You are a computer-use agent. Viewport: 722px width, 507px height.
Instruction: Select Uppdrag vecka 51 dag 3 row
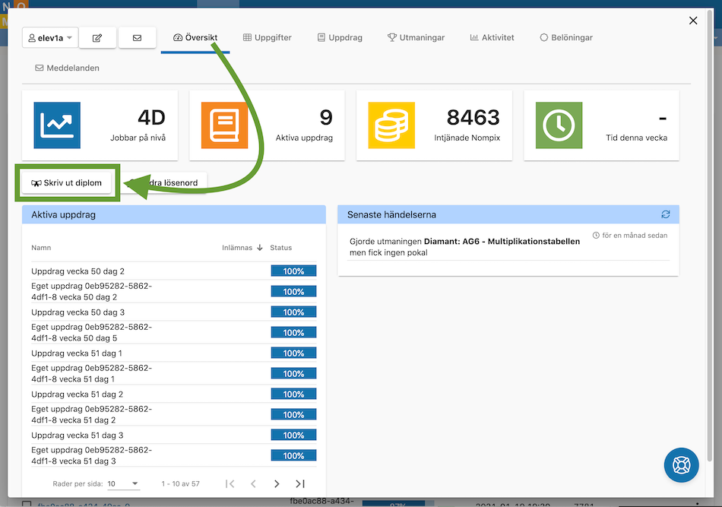point(174,435)
